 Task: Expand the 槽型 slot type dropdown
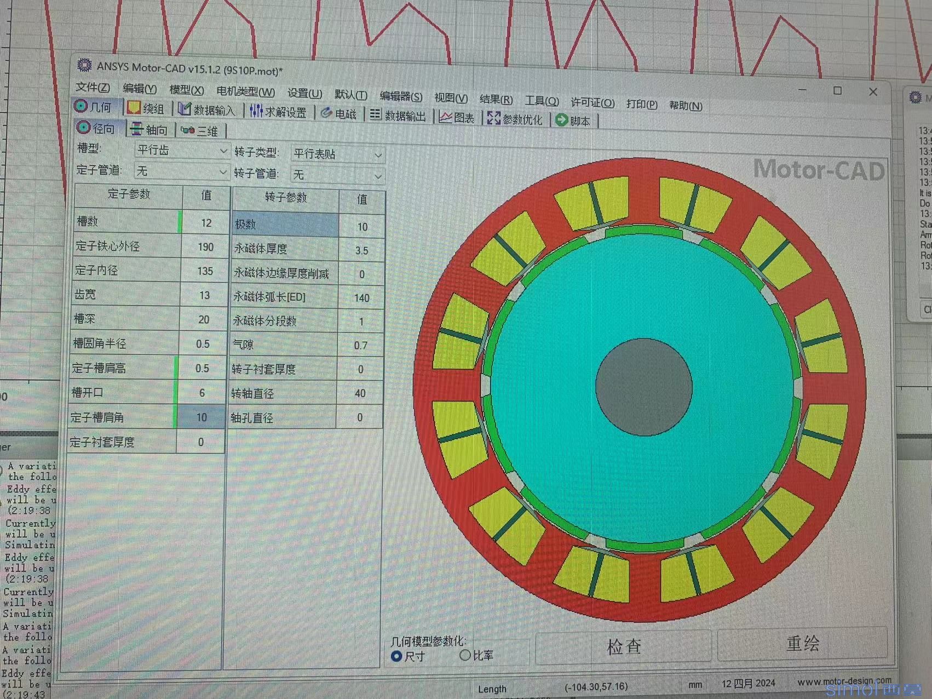pos(223,151)
